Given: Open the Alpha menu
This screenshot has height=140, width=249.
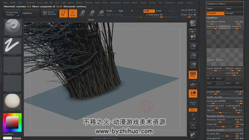Looking at the screenshot, I should click(x=6, y=3).
